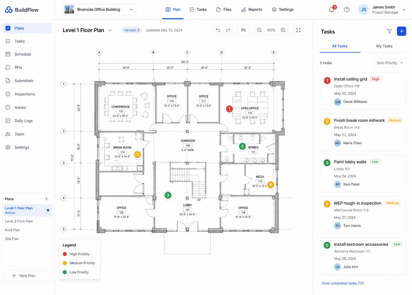
Task: Select red marker 1 in Open Office
Action: tap(229, 109)
